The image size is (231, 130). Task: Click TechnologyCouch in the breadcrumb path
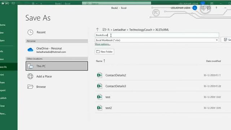[140, 30]
